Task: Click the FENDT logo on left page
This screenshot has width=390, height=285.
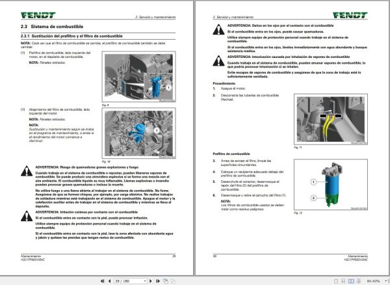Action: coord(38,15)
